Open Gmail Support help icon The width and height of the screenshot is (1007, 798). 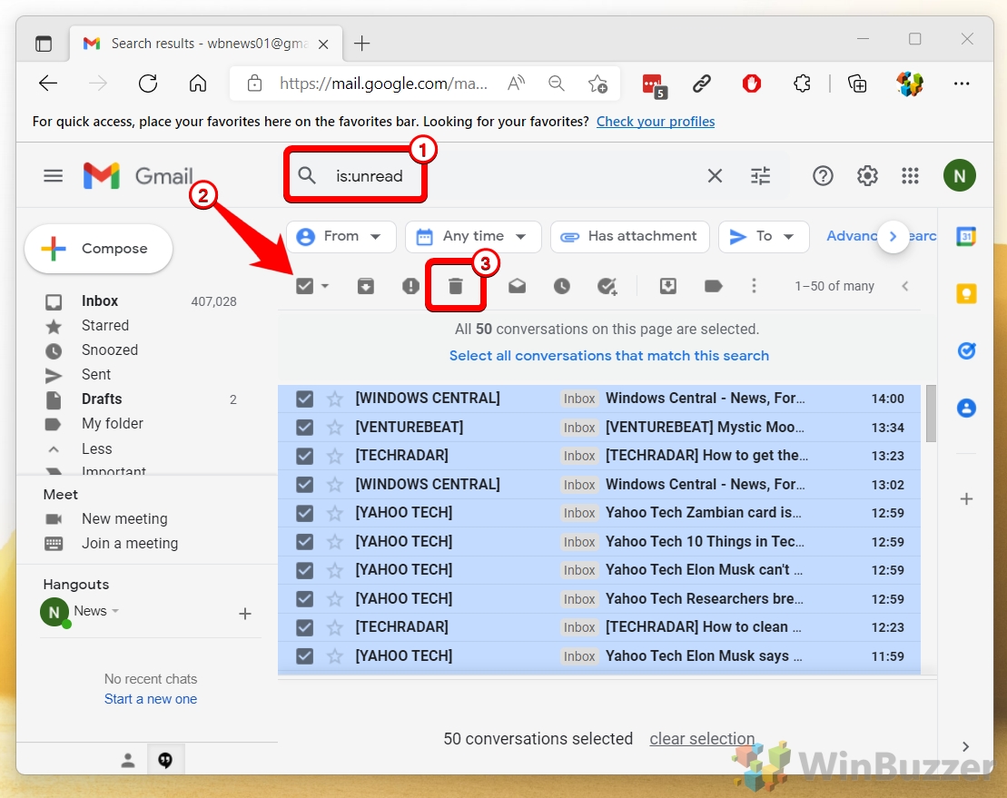click(x=823, y=176)
